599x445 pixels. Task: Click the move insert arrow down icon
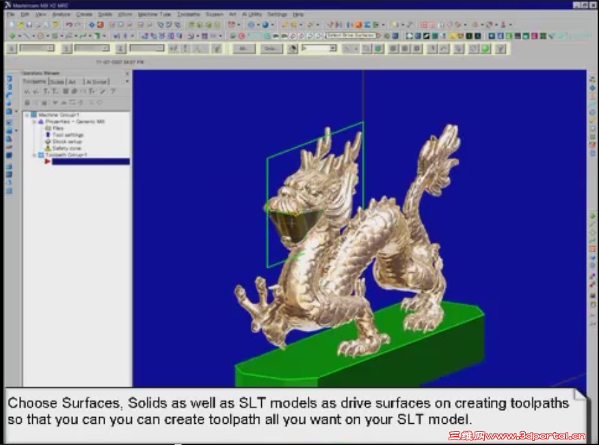tap(55, 103)
